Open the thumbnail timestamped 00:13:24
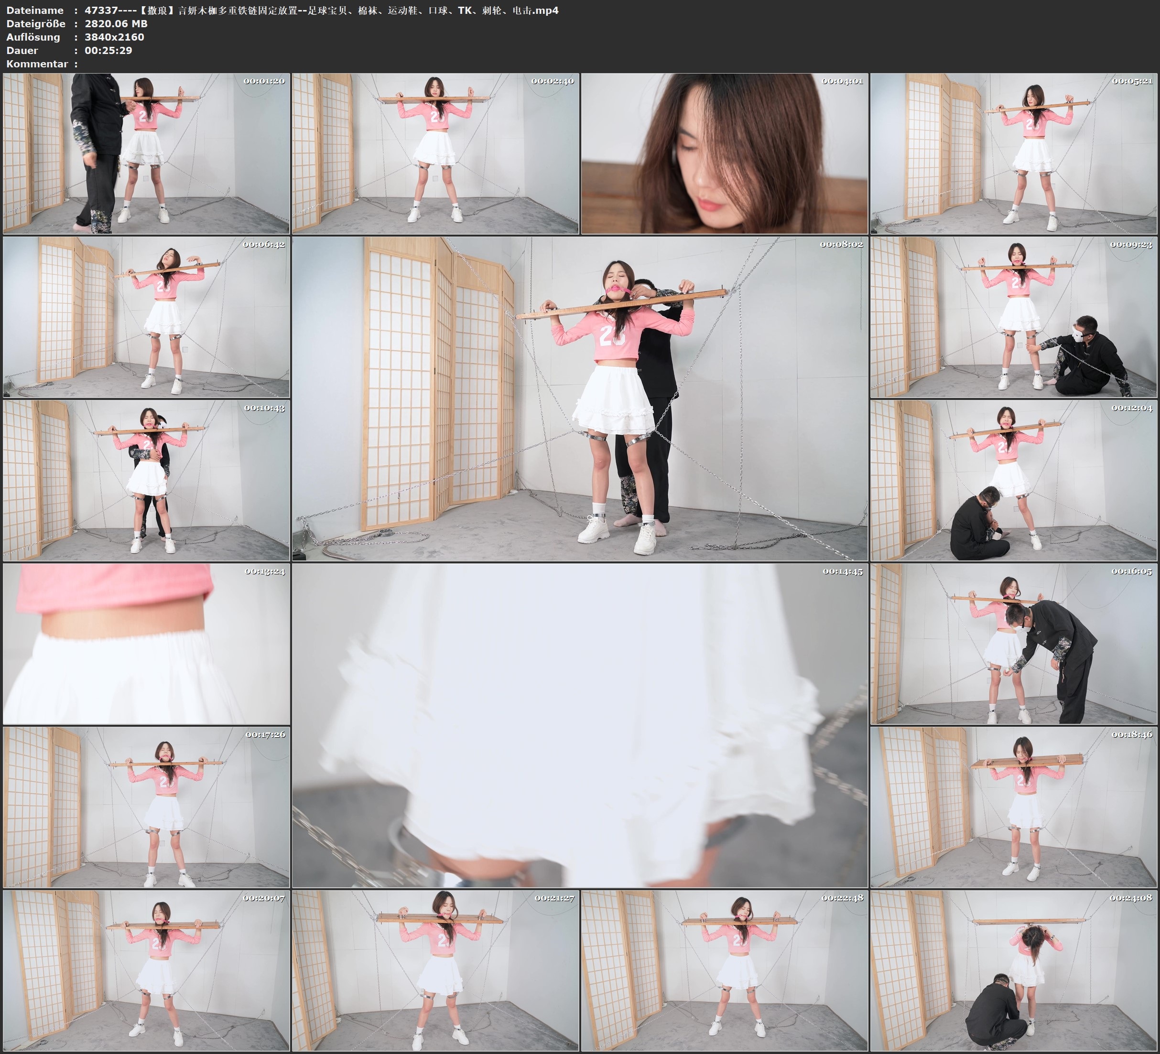Viewport: 1160px width, 1054px height. [x=146, y=644]
